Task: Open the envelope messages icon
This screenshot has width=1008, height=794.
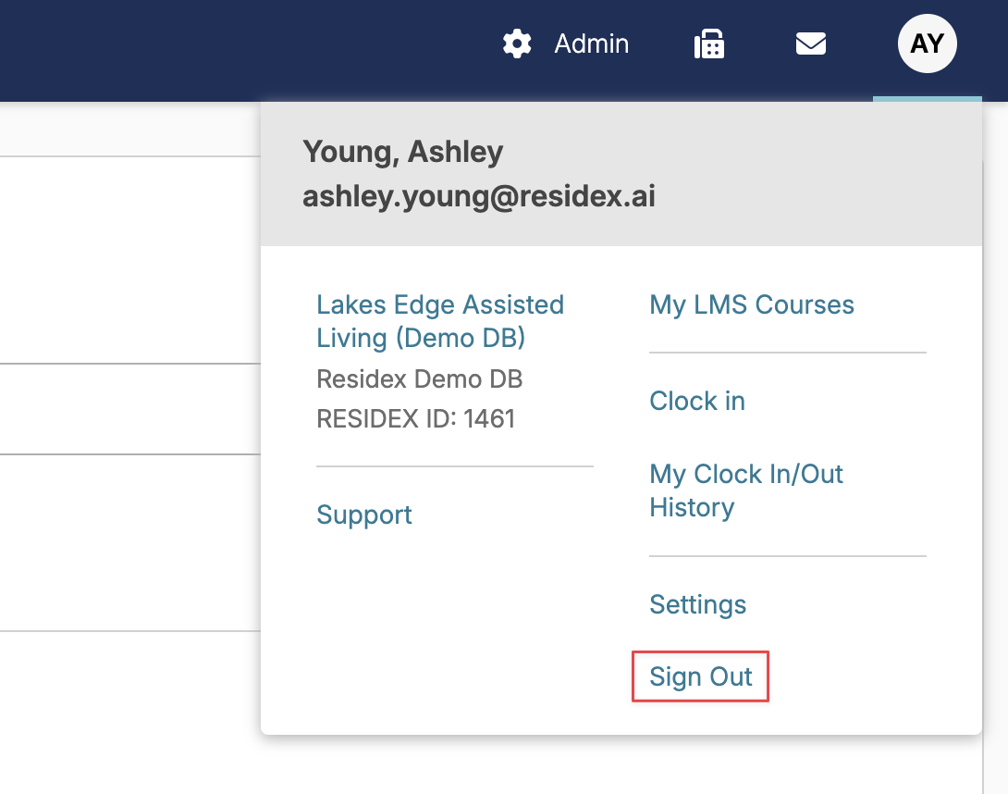Action: coord(811,43)
